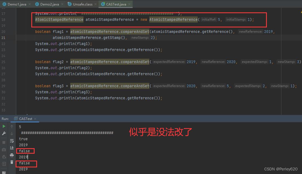Toggle Scroll to End in console

(12, 148)
